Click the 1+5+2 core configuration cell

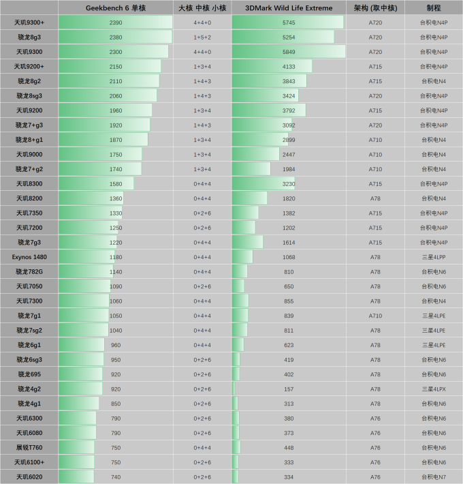[x=202, y=37]
